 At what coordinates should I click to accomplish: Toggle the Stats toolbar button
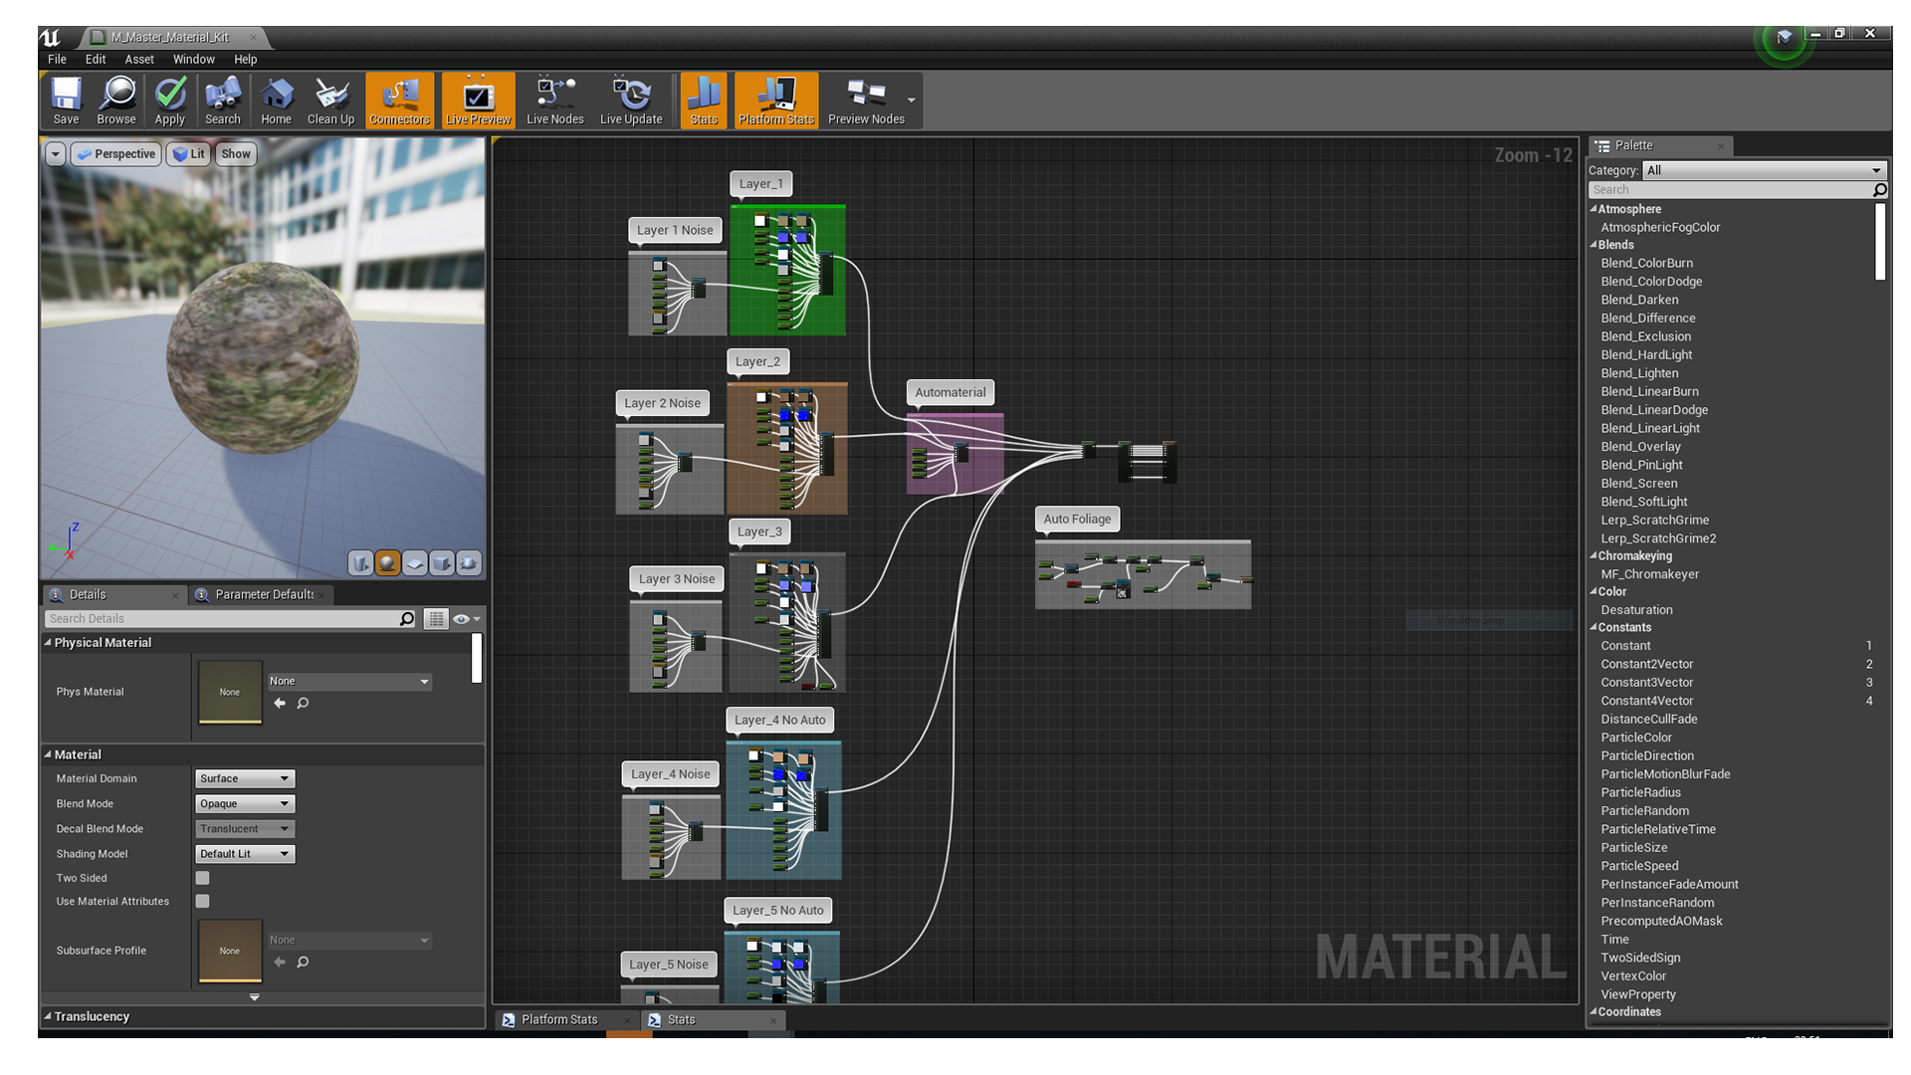coord(704,101)
